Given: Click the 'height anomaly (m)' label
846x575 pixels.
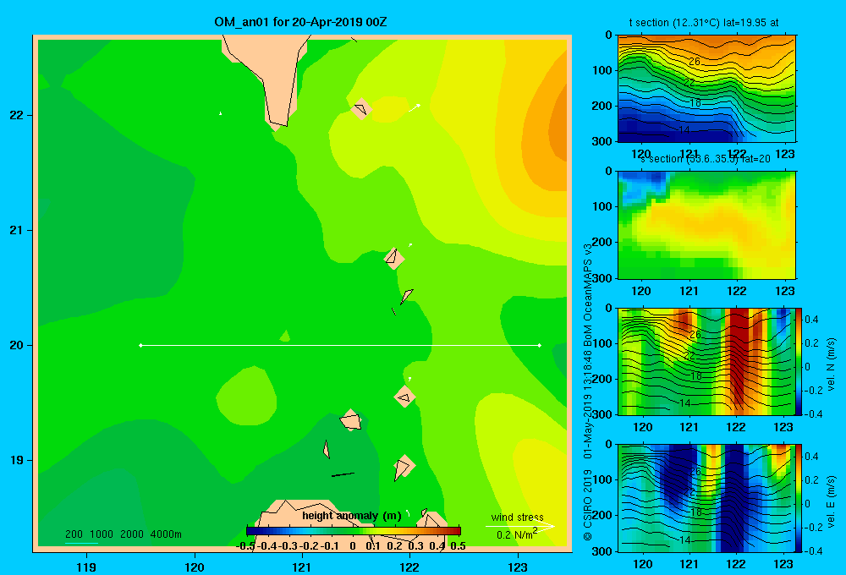Looking at the screenshot, I should click(352, 516).
